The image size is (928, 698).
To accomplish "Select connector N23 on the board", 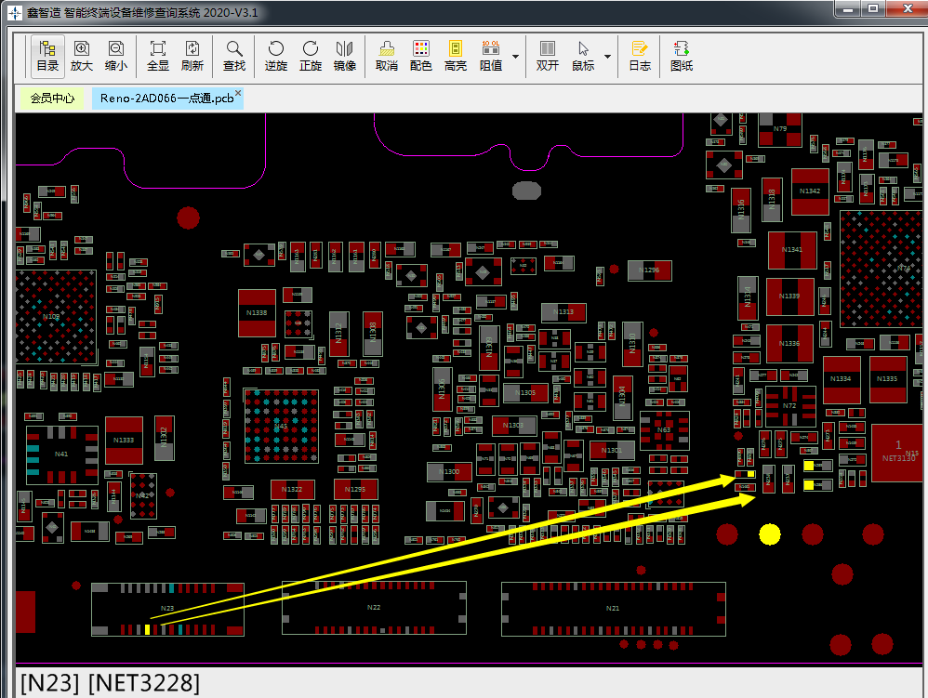I will click(167, 610).
